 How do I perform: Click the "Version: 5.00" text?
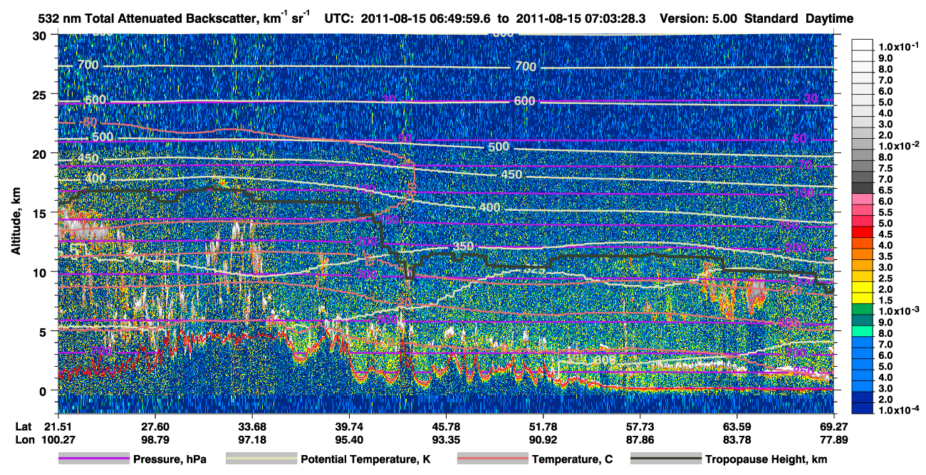[x=698, y=19]
